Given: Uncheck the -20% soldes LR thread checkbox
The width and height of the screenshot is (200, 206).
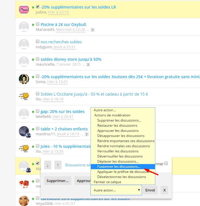Looking at the screenshot, I should [38, 7].
